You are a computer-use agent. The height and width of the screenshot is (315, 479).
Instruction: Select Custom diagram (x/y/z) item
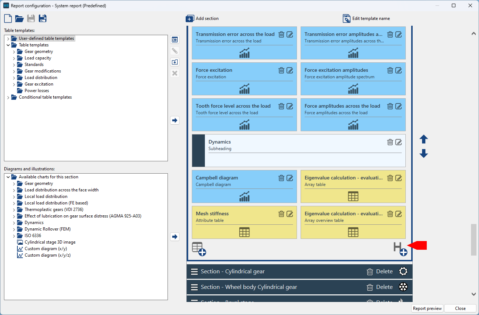47,255
